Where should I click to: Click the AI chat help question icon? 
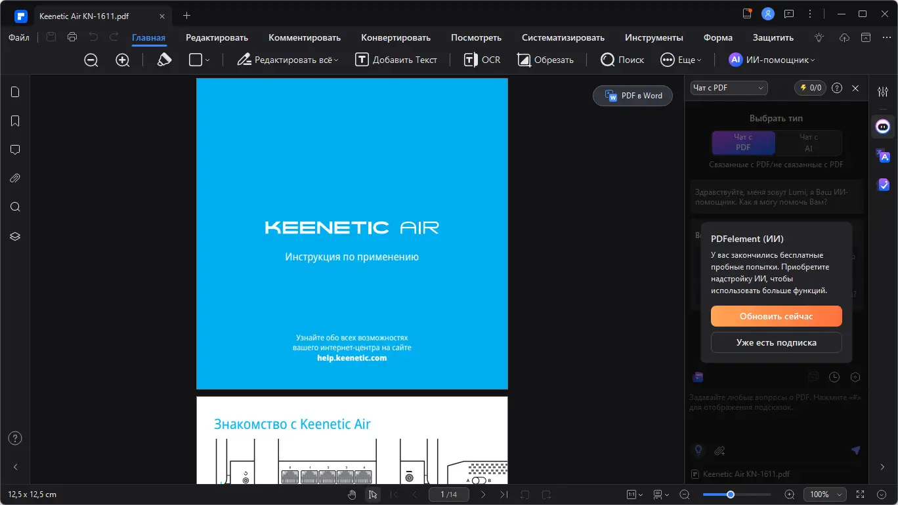click(x=837, y=88)
